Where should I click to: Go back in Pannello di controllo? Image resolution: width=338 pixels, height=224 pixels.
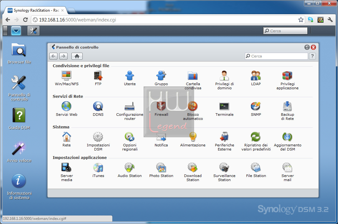tap(53, 56)
